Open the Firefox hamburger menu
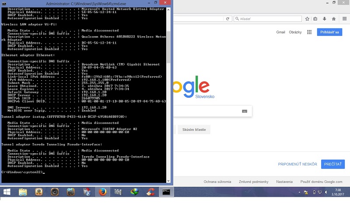 (x=344, y=19)
